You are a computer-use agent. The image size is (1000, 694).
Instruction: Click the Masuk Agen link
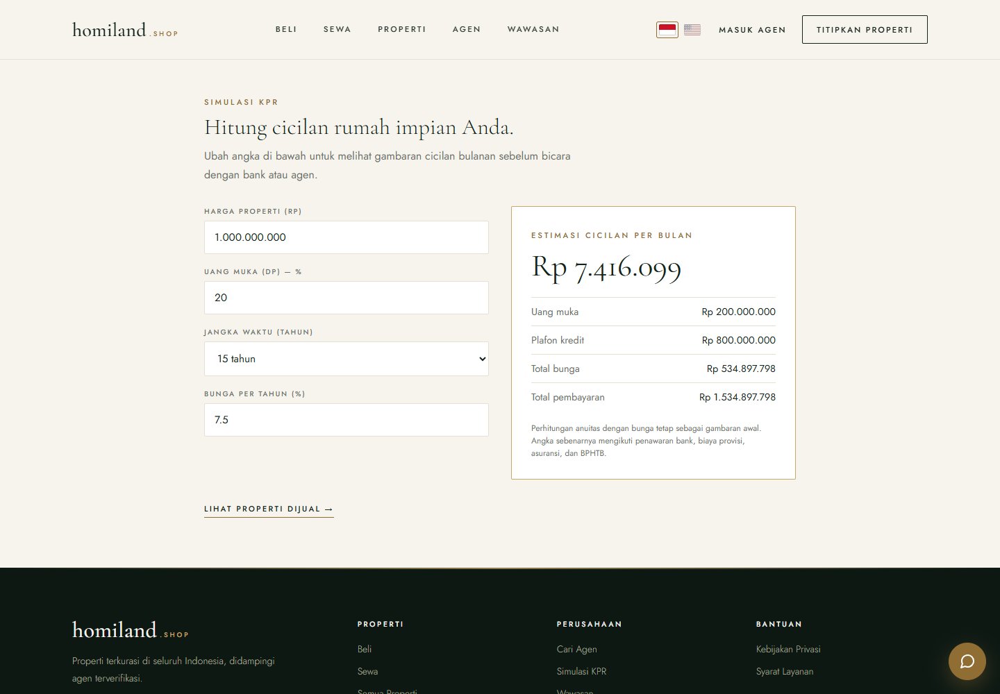tap(752, 30)
